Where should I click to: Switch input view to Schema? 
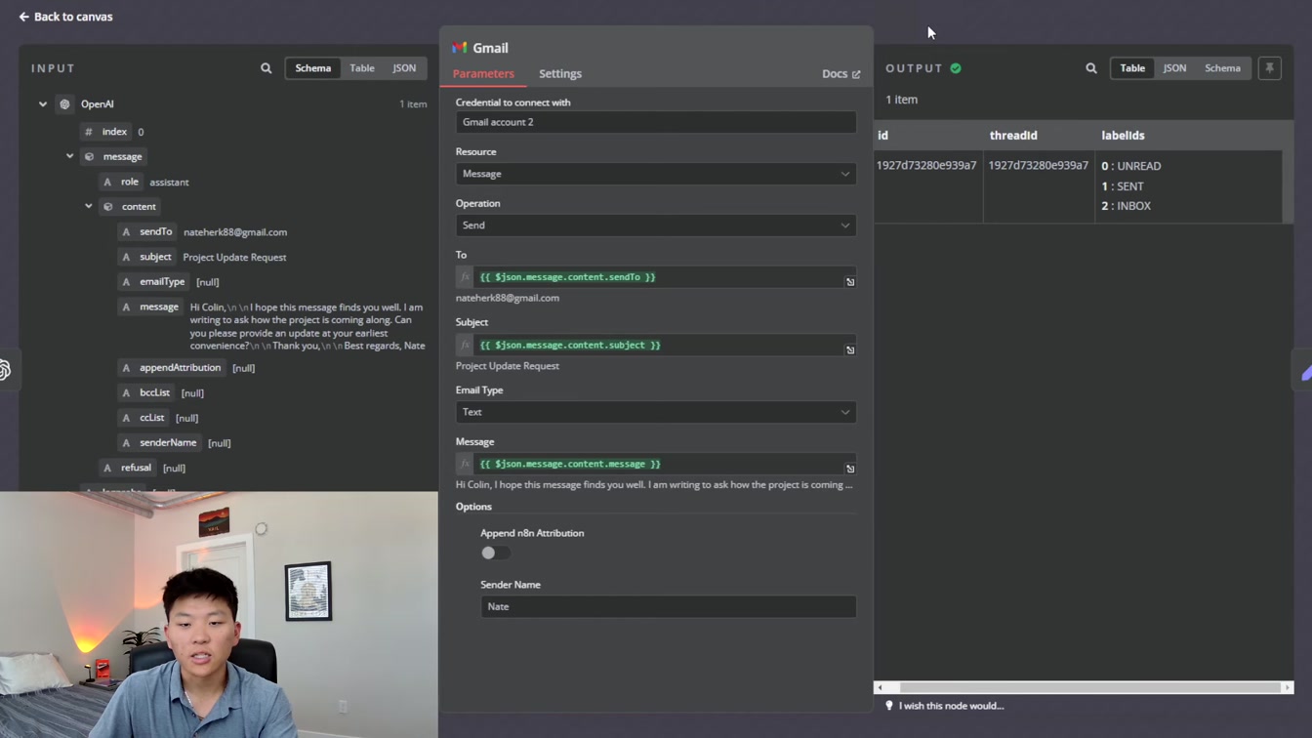[313, 68]
